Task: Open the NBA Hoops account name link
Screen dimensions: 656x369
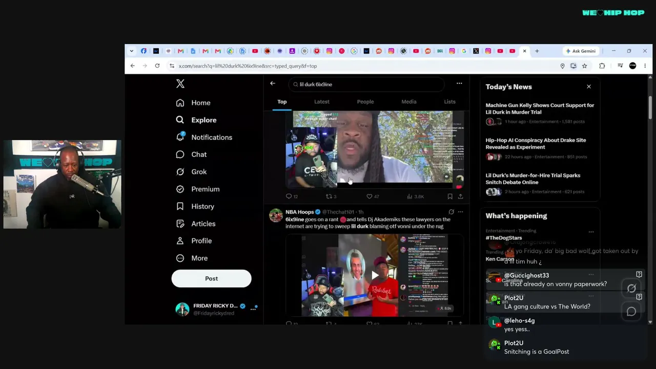Action: pyautogui.click(x=299, y=212)
